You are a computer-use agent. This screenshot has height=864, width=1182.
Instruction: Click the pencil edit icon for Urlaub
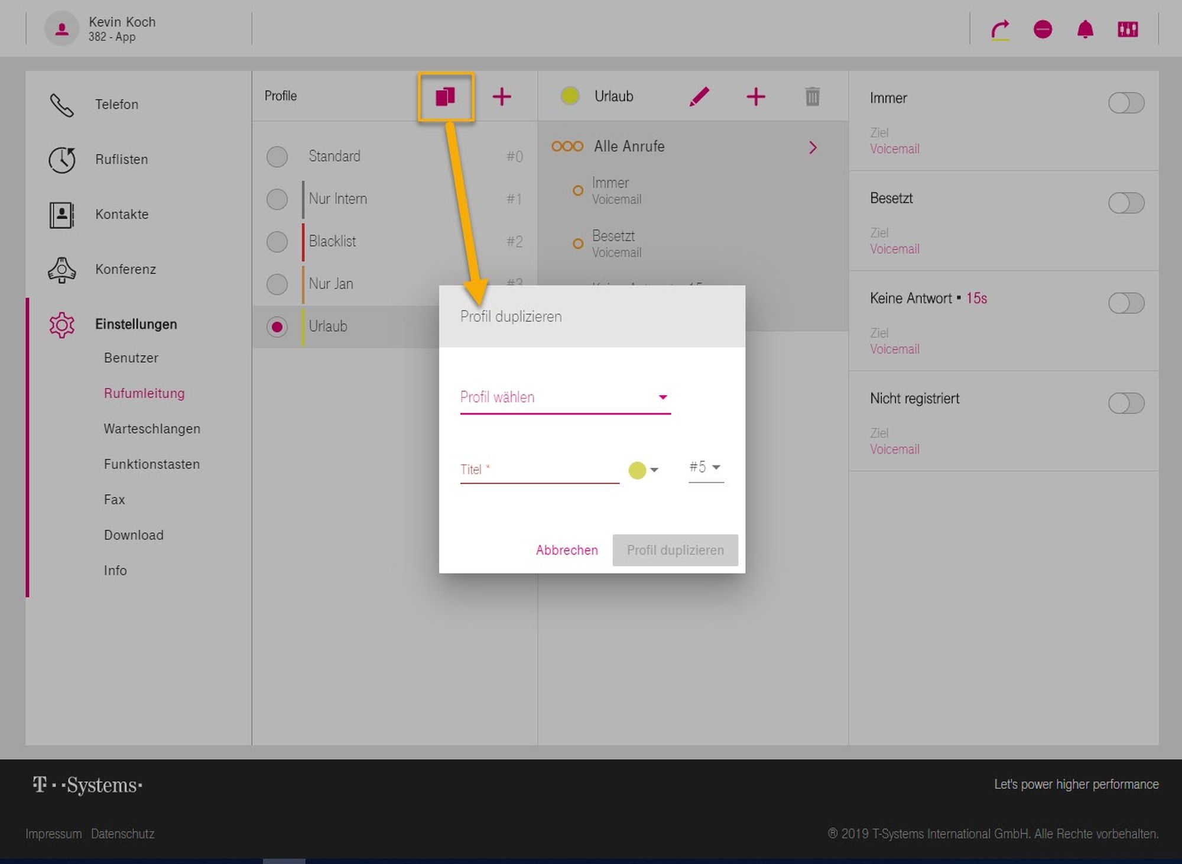click(699, 96)
